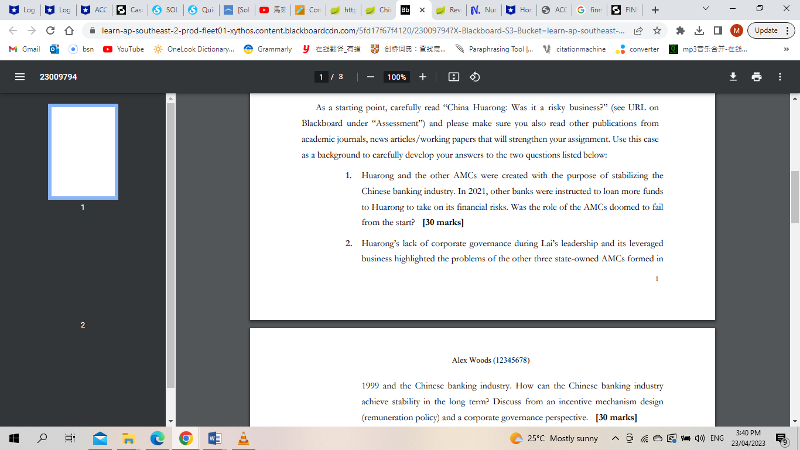Switch to the SOL tab

[x=165, y=10]
